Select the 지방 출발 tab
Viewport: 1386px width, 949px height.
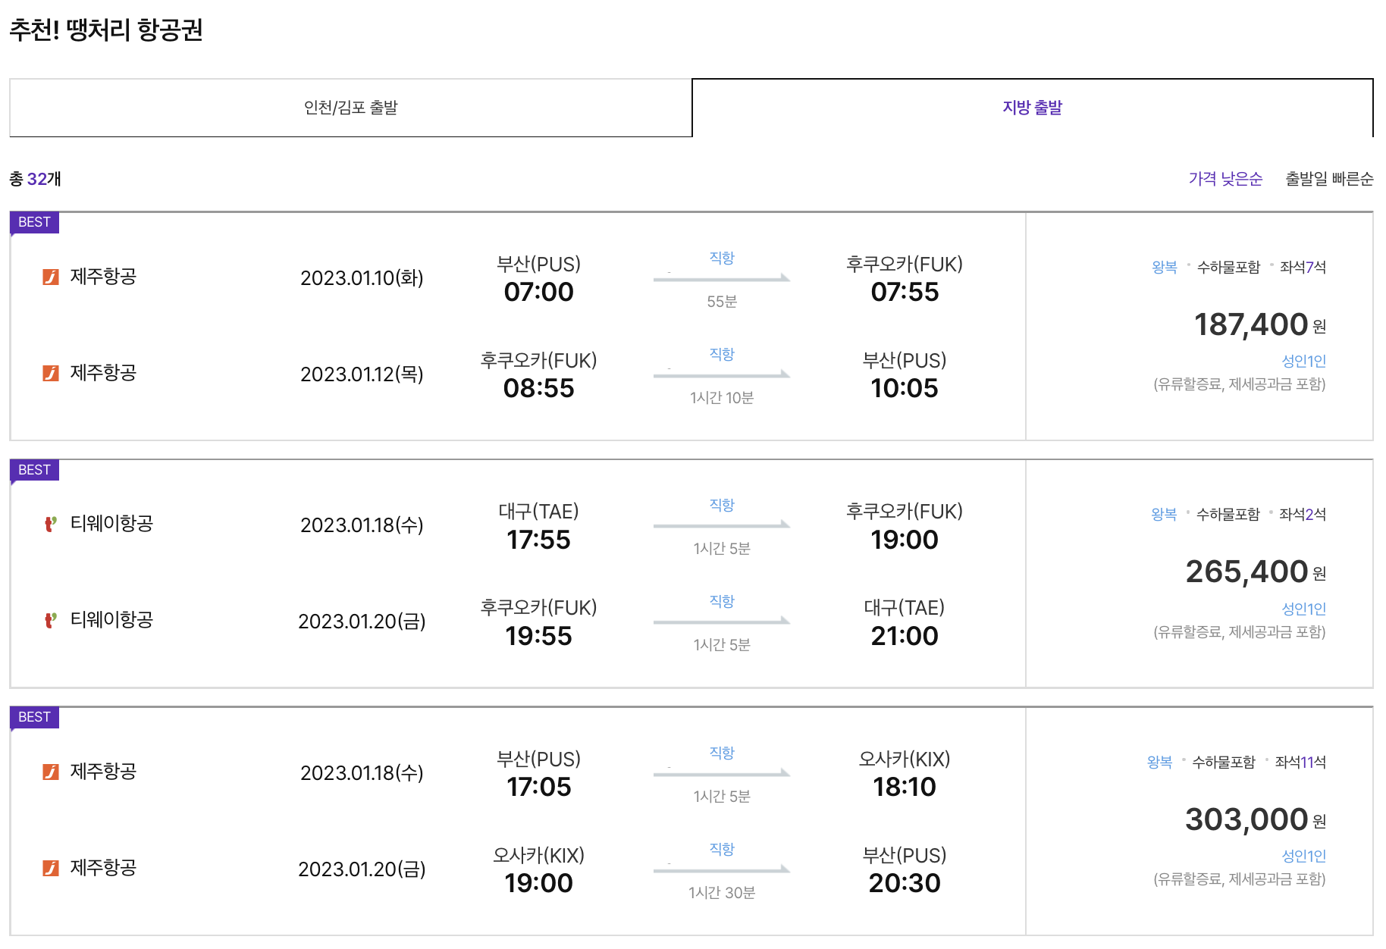coord(1033,108)
